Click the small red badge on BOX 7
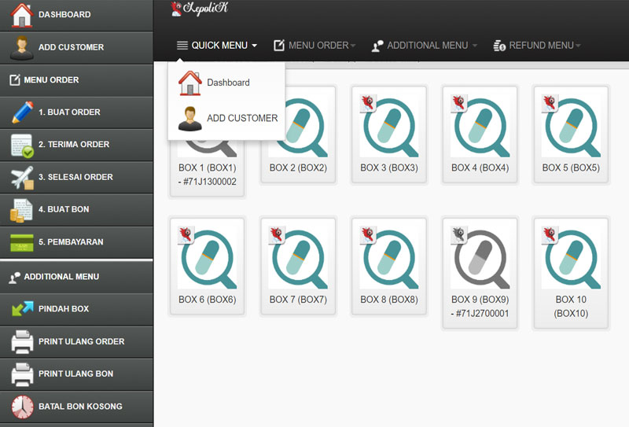The height and width of the screenshot is (427, 629). pyautogui.click(x=277, y=236)
